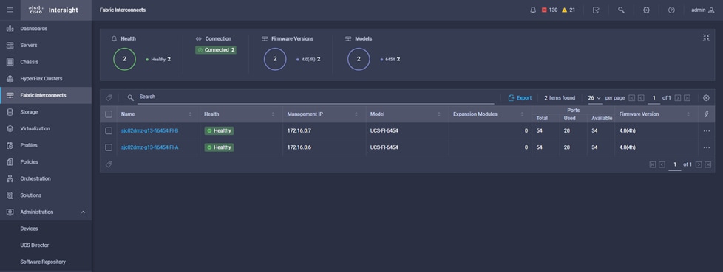Click the bottom pagination page number field
Screen dimensions: 723x272
[675, 164]
